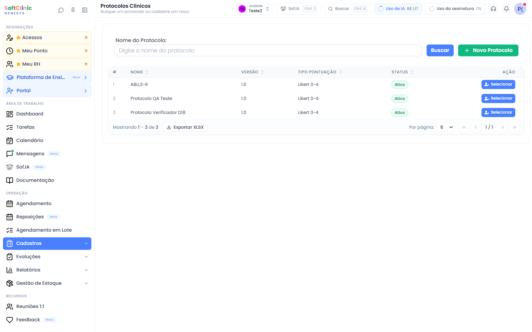Collapse the Cadastros menu

click(47, 243)
